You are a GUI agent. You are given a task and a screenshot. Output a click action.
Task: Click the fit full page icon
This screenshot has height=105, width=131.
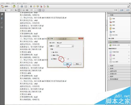click(x=43, y=10)
